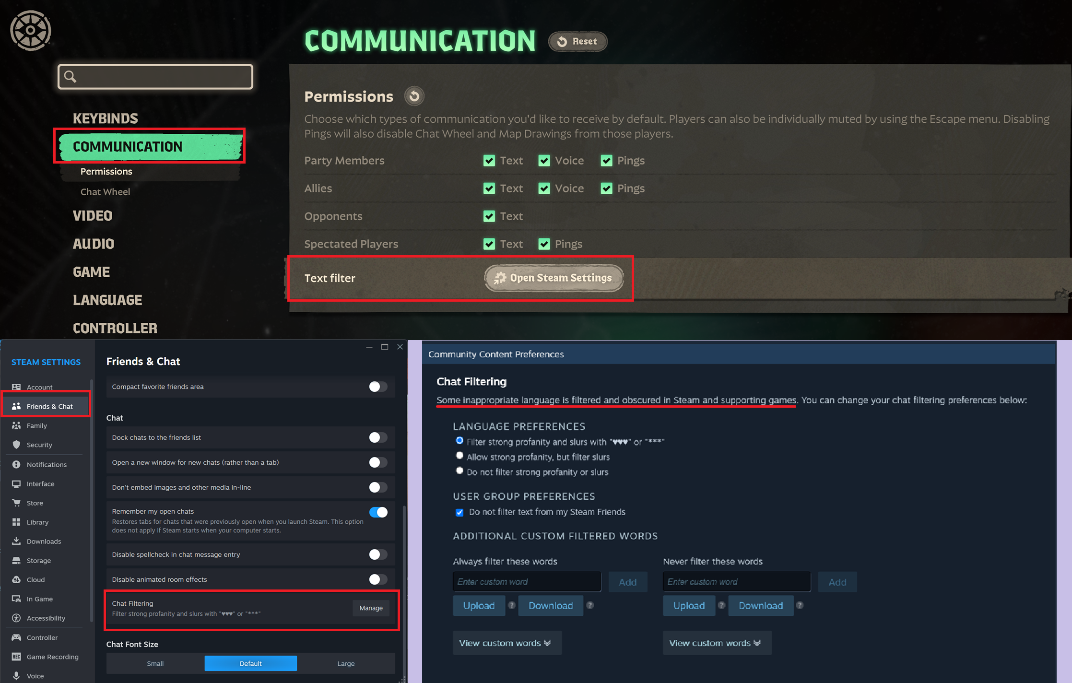Maximize the Steam Settings window
The height and width of the screenshot is (683, 1072).
(385, 347)
